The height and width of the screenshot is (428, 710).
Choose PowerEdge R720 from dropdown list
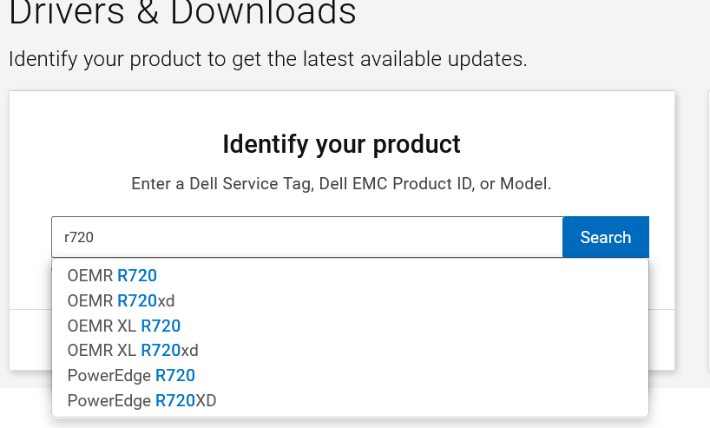pyautogui.click(x=350, y=375)
